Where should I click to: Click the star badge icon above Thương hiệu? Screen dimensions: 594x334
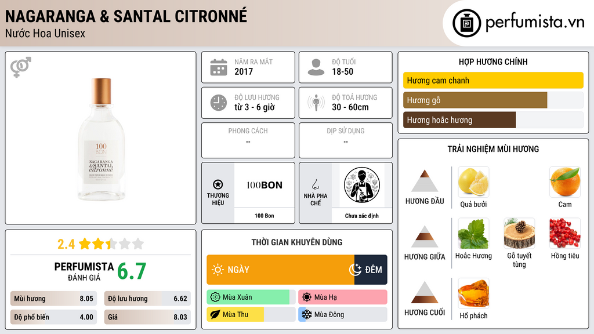[218, 184]
